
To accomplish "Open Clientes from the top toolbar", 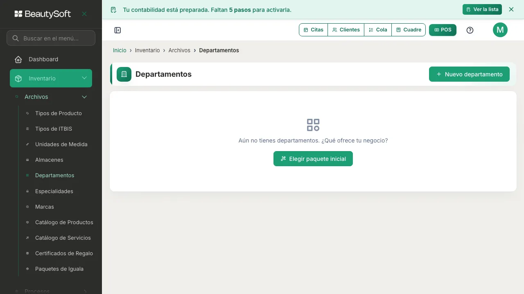I will pyautogui.click(x=346, y=30).
